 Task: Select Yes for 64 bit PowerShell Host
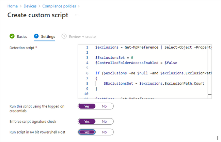click(x=87, y=132)
